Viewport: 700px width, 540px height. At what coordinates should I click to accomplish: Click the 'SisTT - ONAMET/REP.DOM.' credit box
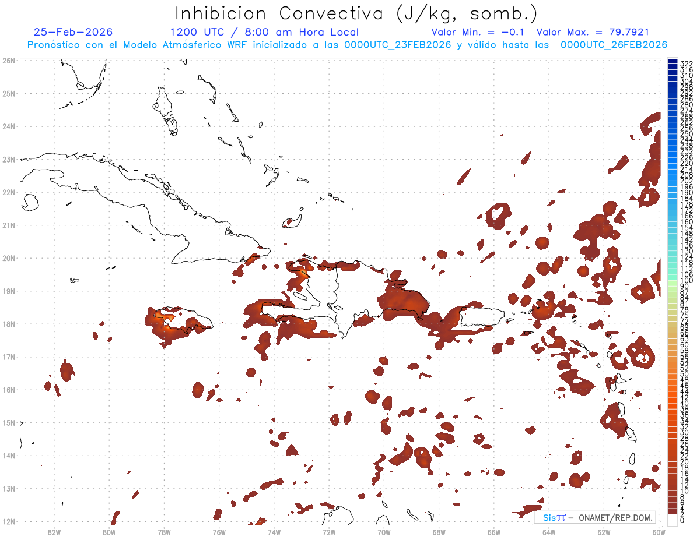[594, 517]
